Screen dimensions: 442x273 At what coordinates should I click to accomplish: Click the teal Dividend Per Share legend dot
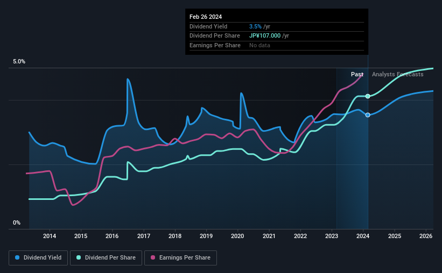pyautogui.click(x=79, y=257)
